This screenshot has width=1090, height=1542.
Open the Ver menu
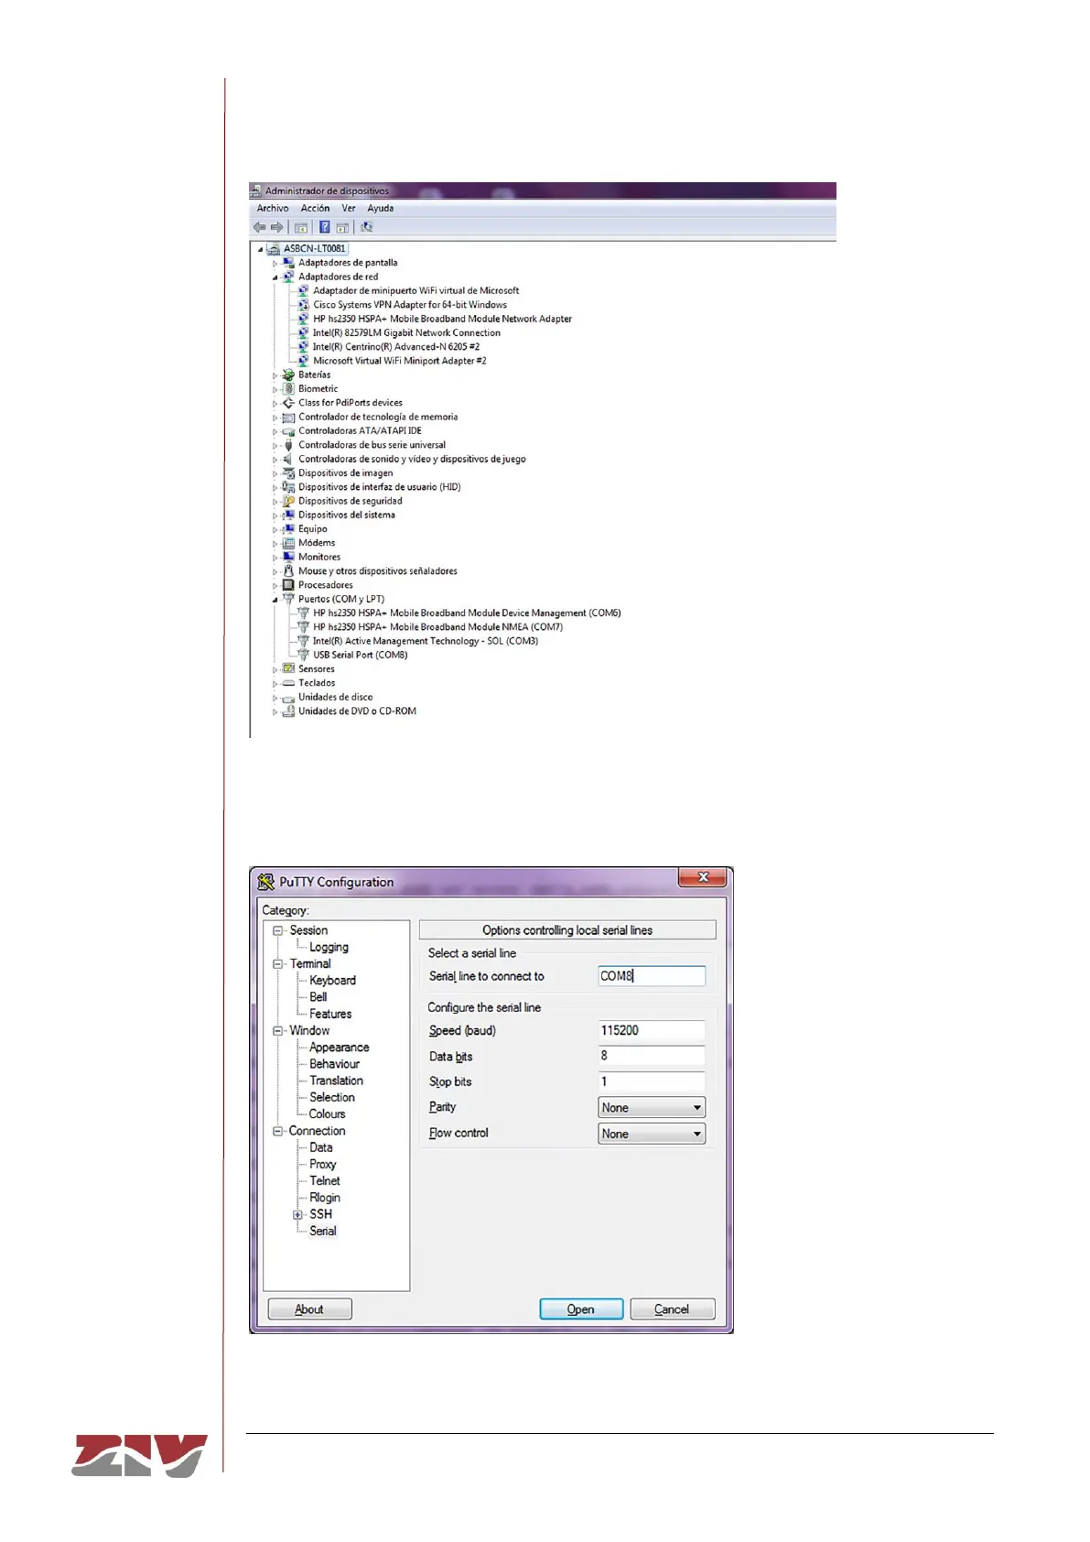pyautogui.click(x=349, y=208)
